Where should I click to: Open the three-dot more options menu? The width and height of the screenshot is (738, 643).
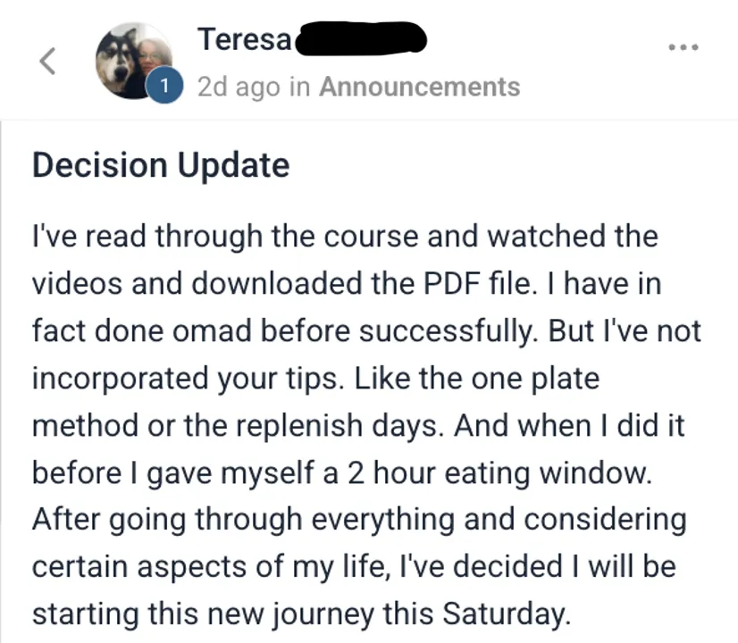pyautogui.click(x=683, y=47)
